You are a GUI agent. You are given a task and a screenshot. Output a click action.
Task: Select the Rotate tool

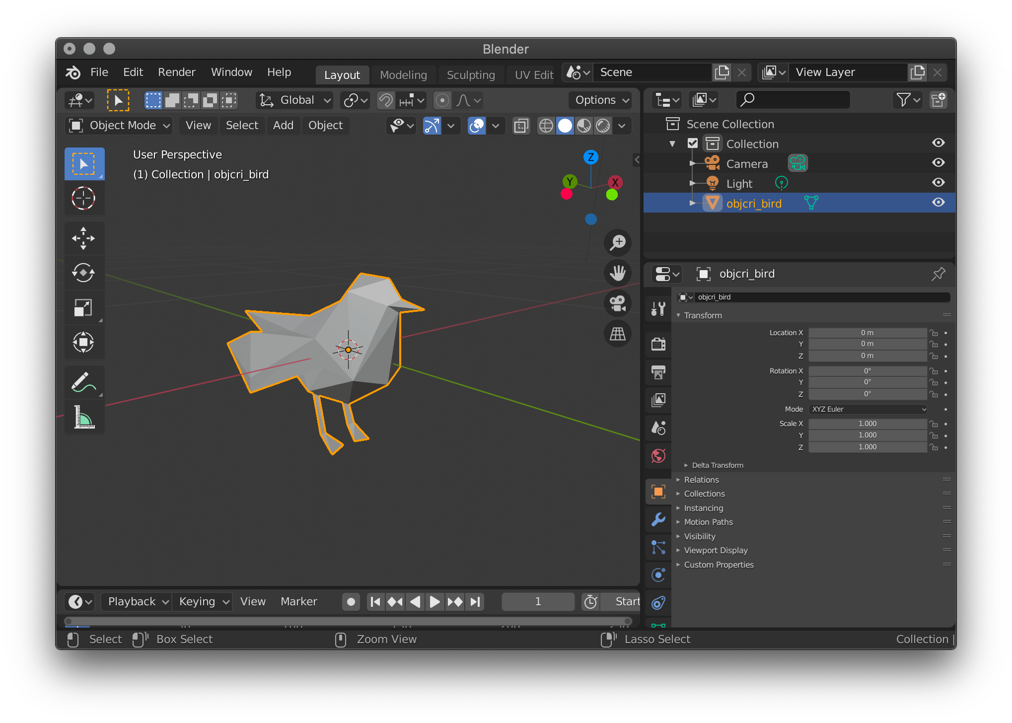pos(84,273)
